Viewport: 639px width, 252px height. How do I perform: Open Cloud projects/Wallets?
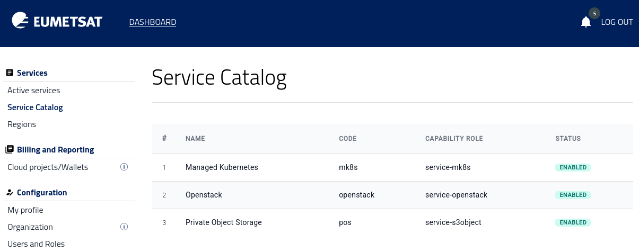coord(48,167)
